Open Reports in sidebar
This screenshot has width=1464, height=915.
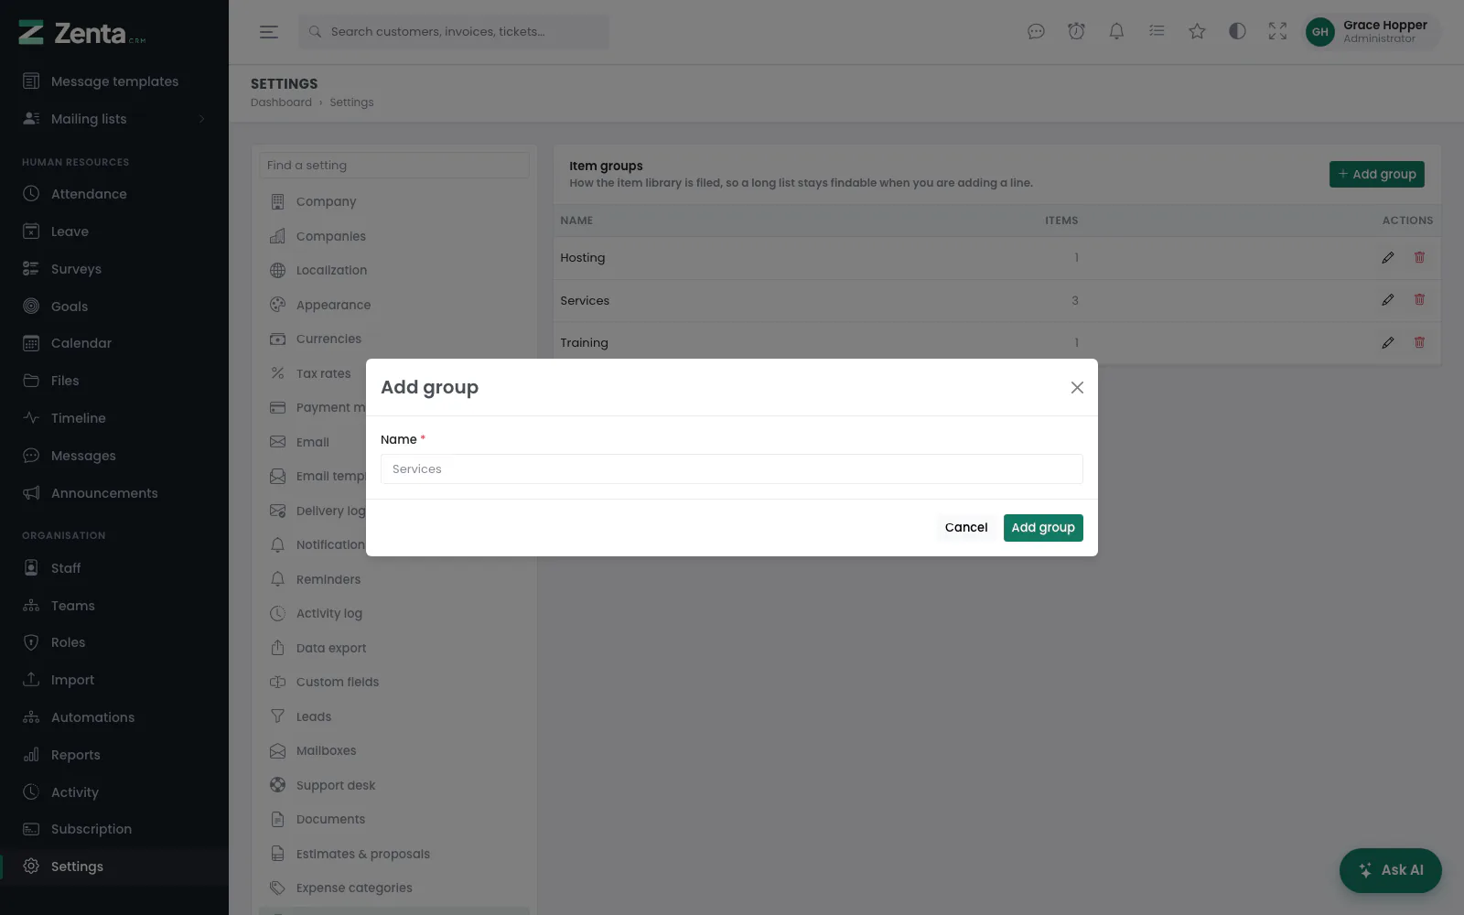tap(114, 755)
